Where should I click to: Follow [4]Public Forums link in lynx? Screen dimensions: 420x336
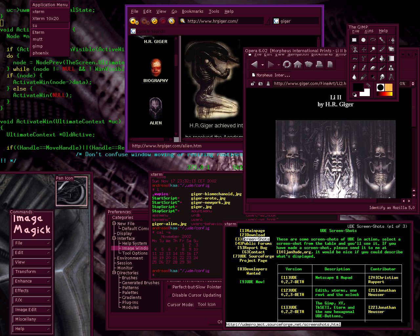tap(254, 243)
